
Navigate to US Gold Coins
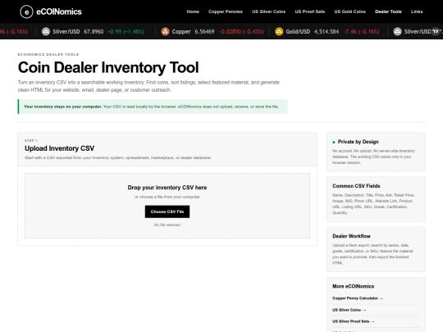349,11
